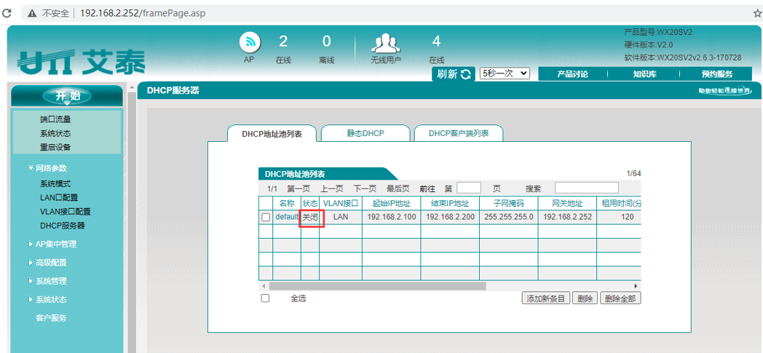This screenshot has width=763, height=353.
Task: Click the 搜索 search input field
Action: 586,189
